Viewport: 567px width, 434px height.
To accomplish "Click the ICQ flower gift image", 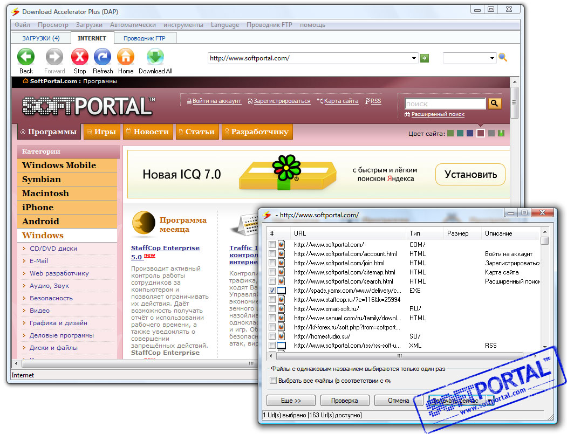I will pyautogui.click(x=288, y=173).
